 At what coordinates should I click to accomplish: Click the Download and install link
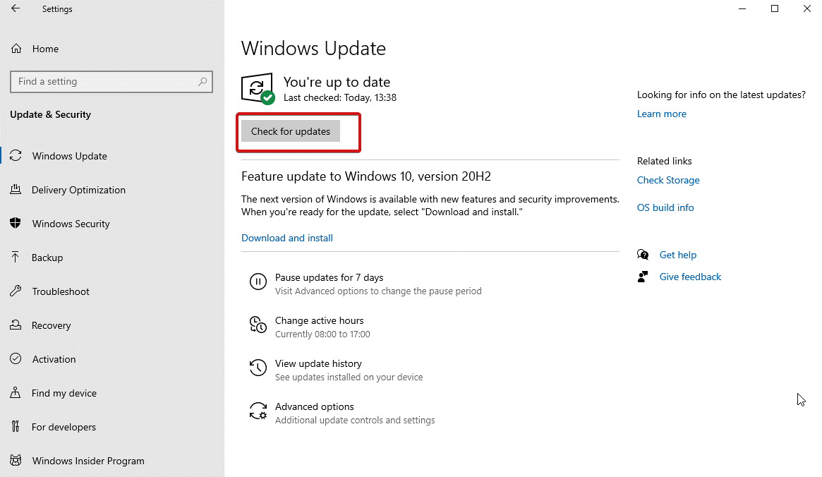[x=287, y=238]
